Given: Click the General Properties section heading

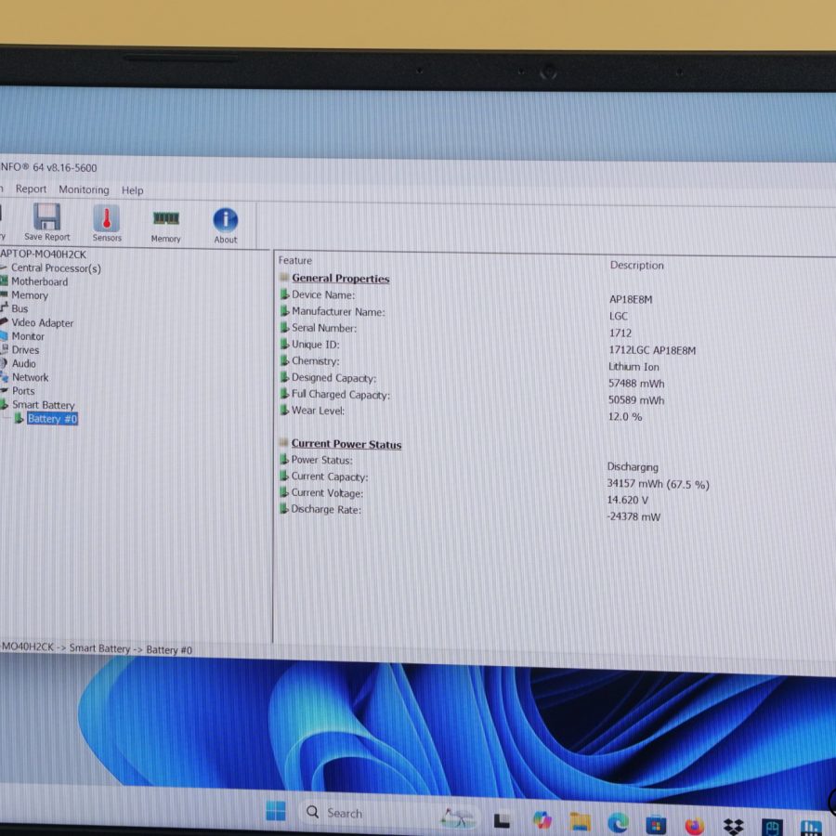Looking at the screenshot, I should pyautogui.click(x=341, y=279).
